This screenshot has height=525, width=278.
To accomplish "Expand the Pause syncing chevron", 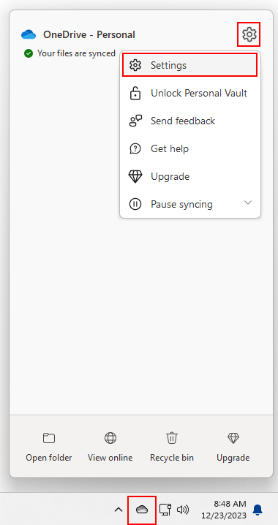I will point(248,203).
